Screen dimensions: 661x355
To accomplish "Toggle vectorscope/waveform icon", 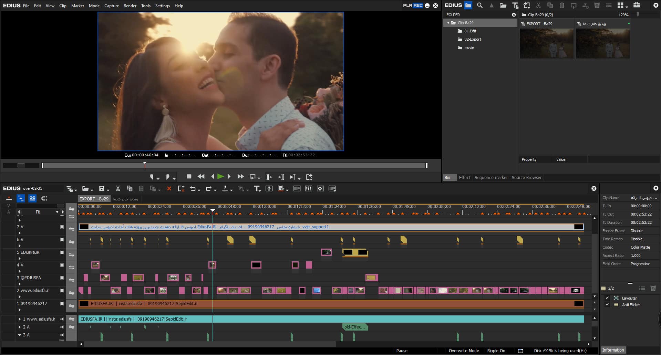I will [x=320, y=188].
